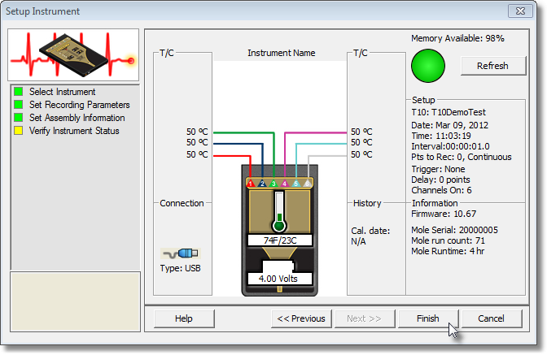The image size is (547, 355).
Task: Click the Time: 11:03:19 text
Action: click(x=441, y=136)
